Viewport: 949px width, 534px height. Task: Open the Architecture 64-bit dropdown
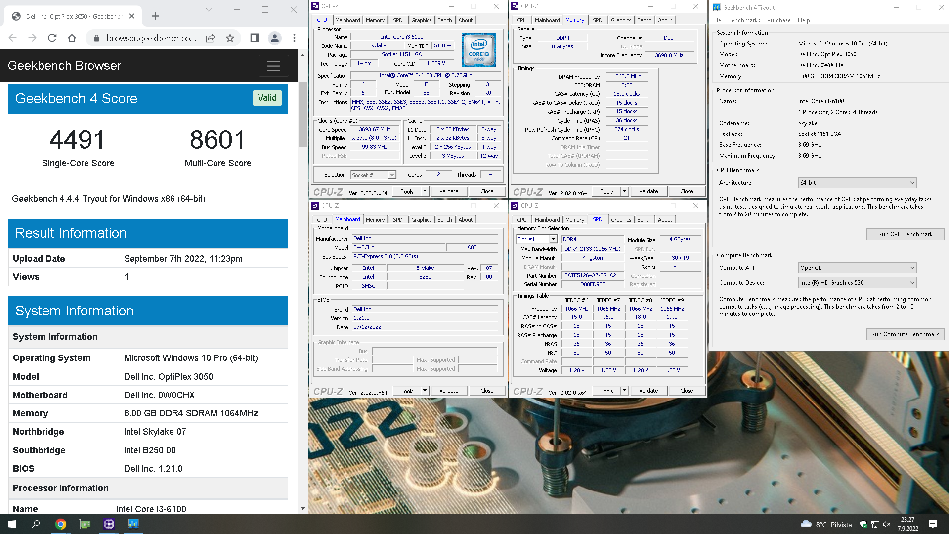coord(857,183)
